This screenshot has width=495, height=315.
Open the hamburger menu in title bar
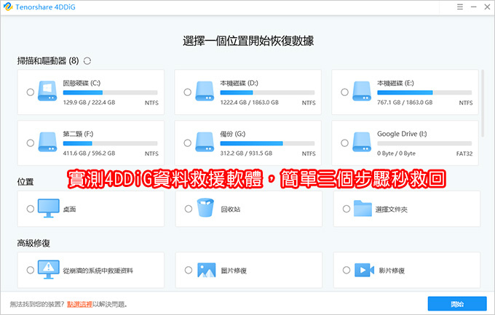tap(460, 7)
